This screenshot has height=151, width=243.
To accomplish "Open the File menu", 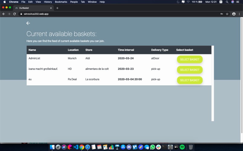I will point(23,2).
